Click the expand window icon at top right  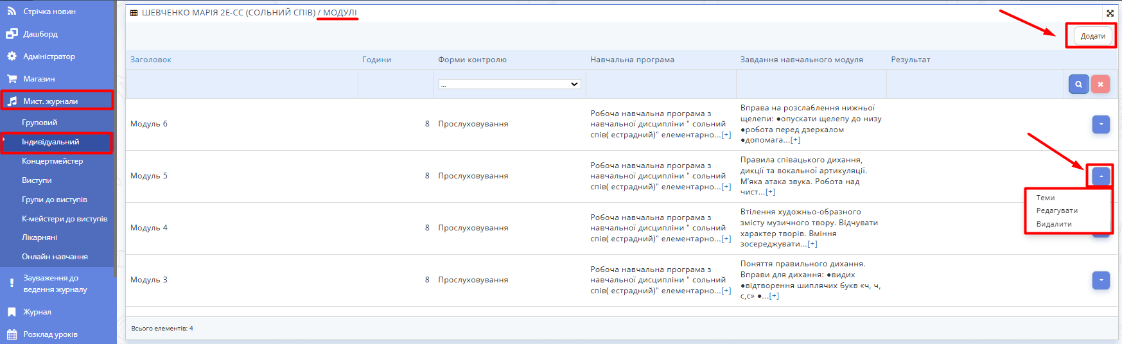point(1110,13)
